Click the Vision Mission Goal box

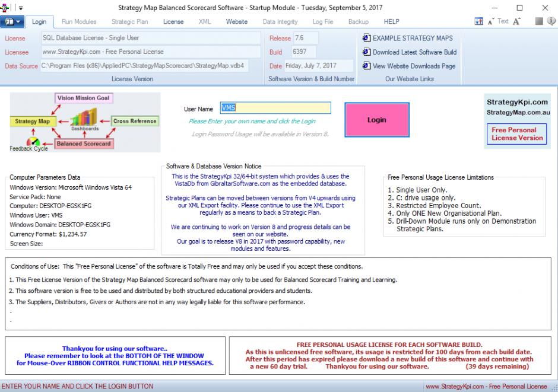84,98
